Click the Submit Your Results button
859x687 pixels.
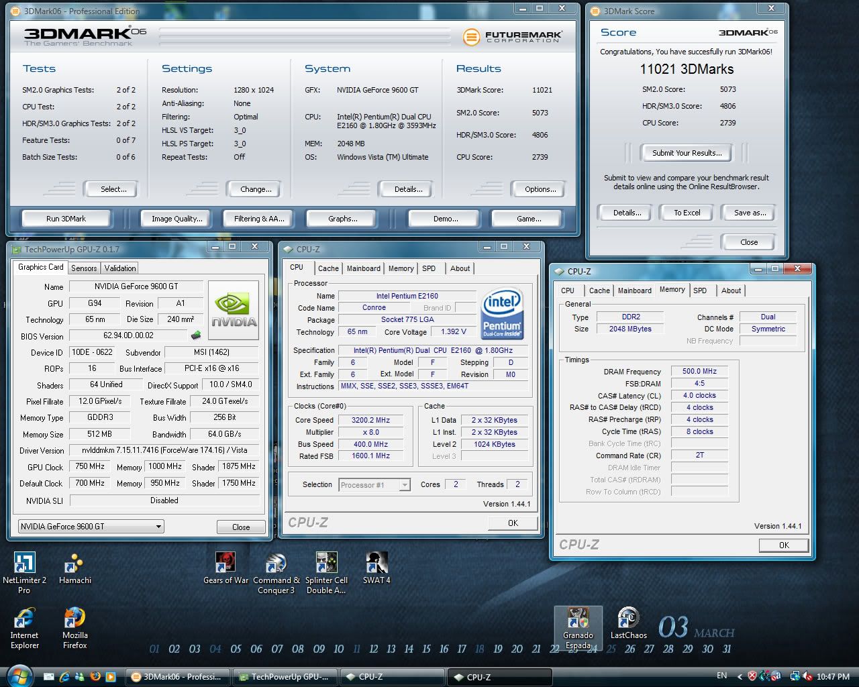click(687, 153)
